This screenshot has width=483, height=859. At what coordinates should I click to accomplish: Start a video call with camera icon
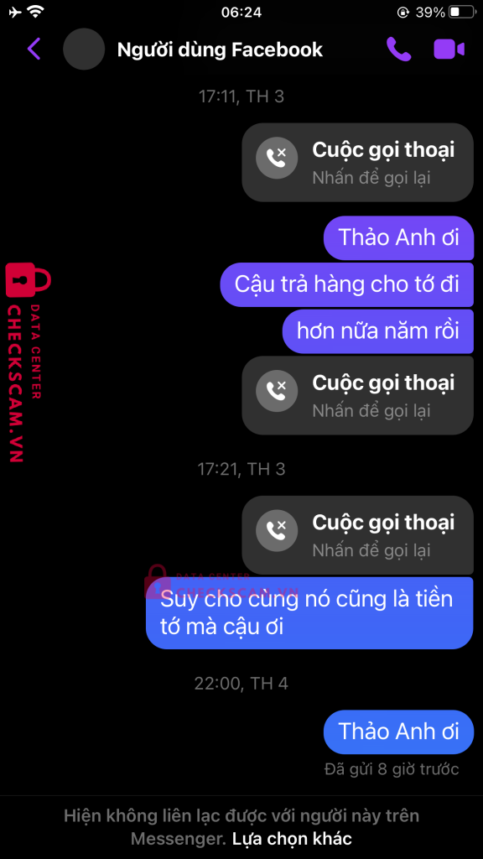click(449, 49)
